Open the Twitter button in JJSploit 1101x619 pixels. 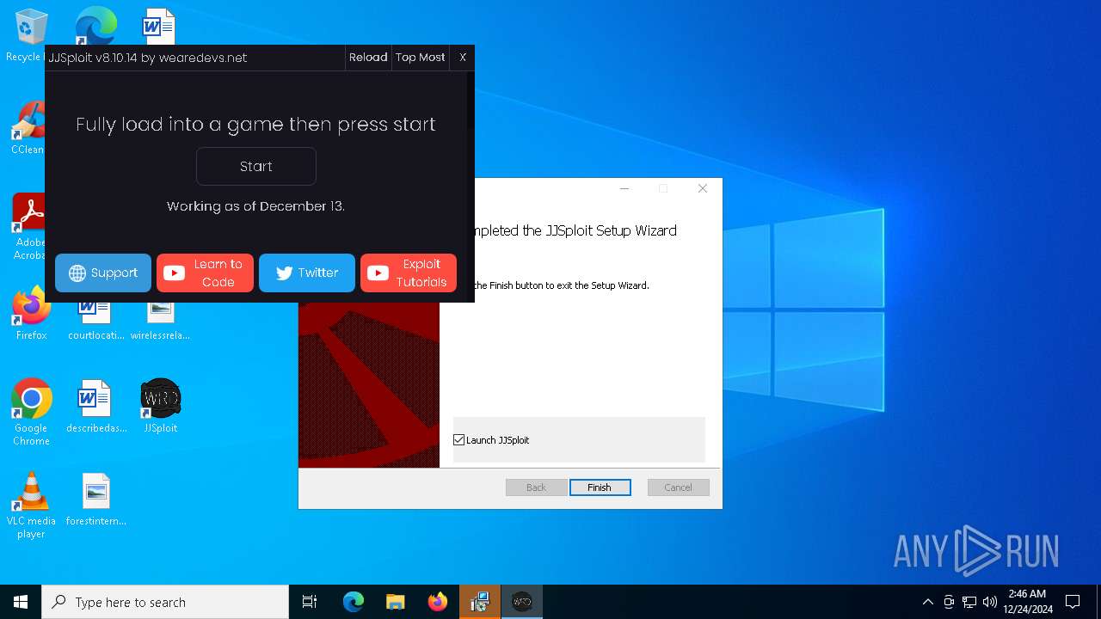307,273
